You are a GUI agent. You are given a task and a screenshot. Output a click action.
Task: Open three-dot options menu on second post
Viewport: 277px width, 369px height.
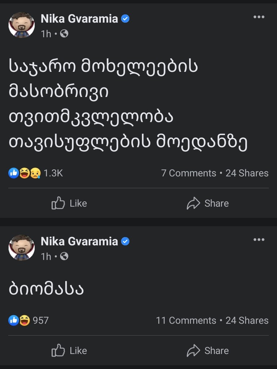tap(259, 240)
